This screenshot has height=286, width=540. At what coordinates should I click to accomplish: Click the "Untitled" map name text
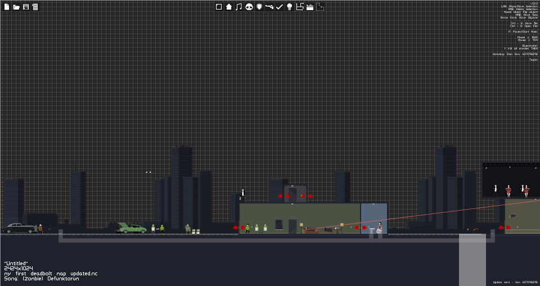[x=16, y=264]
